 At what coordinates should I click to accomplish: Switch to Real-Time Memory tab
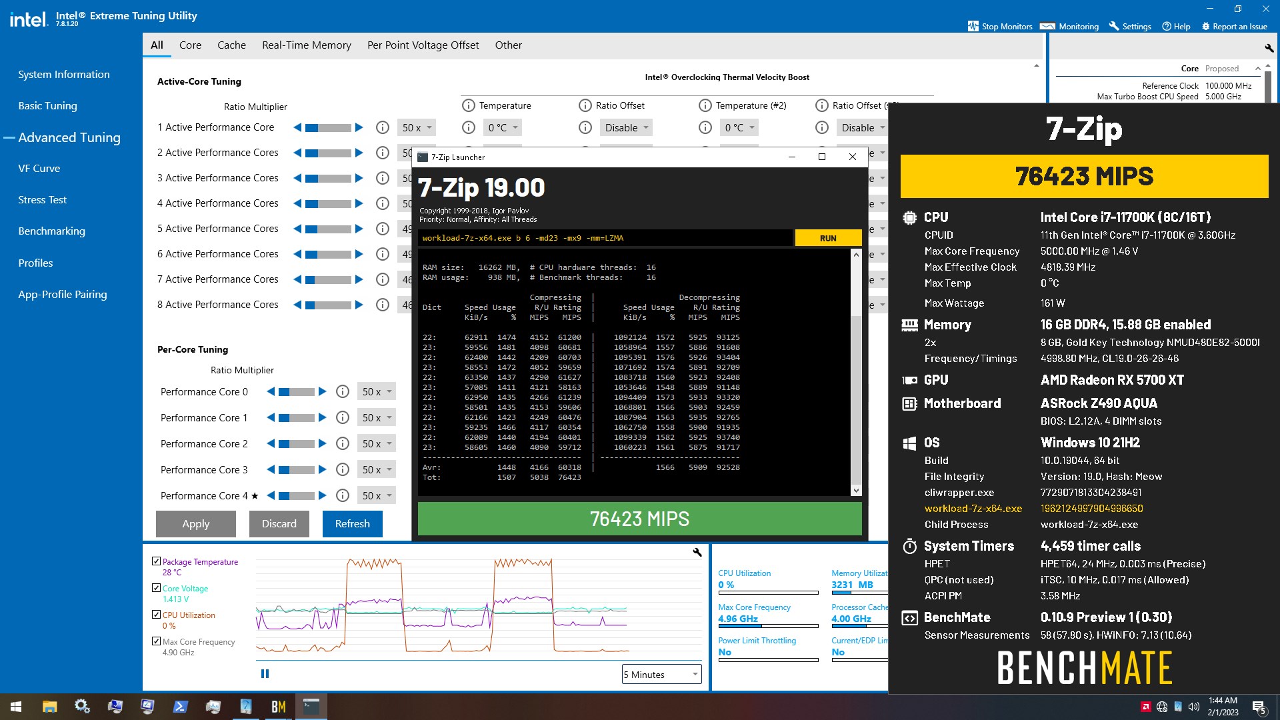tap(307, 45)
